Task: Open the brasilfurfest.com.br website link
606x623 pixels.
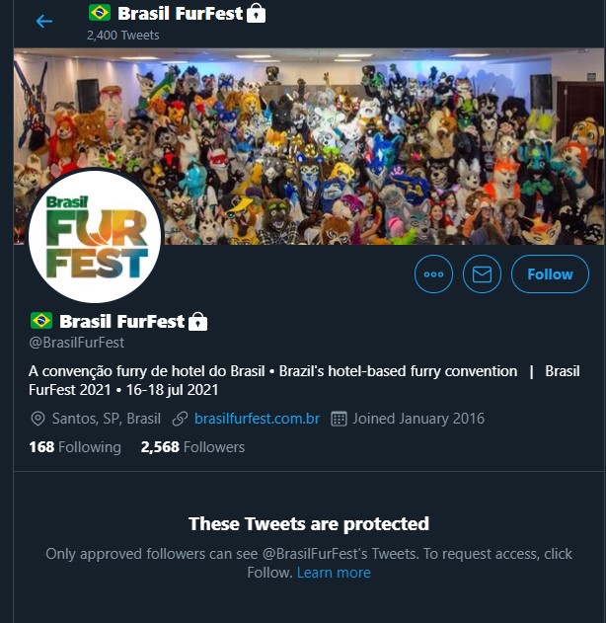Action: [257, 419]
